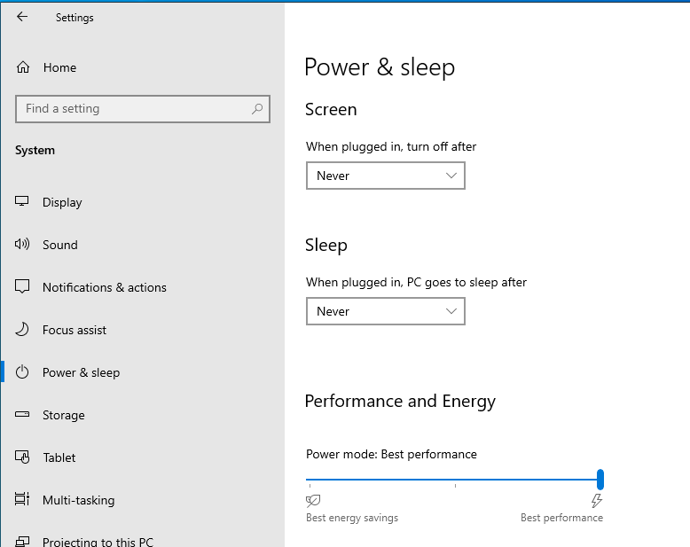Open Notifications & actions settings
The image size is (690, 547).
105,287
